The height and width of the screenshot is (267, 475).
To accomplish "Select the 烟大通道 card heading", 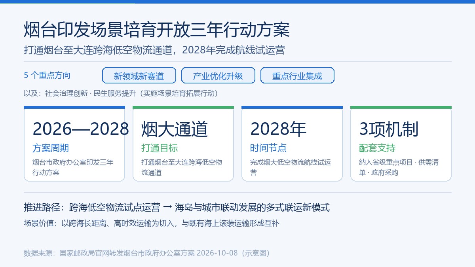I will coord(175,129).
